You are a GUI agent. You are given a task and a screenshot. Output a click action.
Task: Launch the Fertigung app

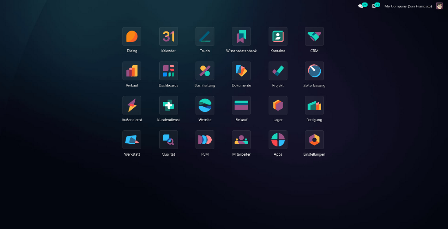coord(314,105)
